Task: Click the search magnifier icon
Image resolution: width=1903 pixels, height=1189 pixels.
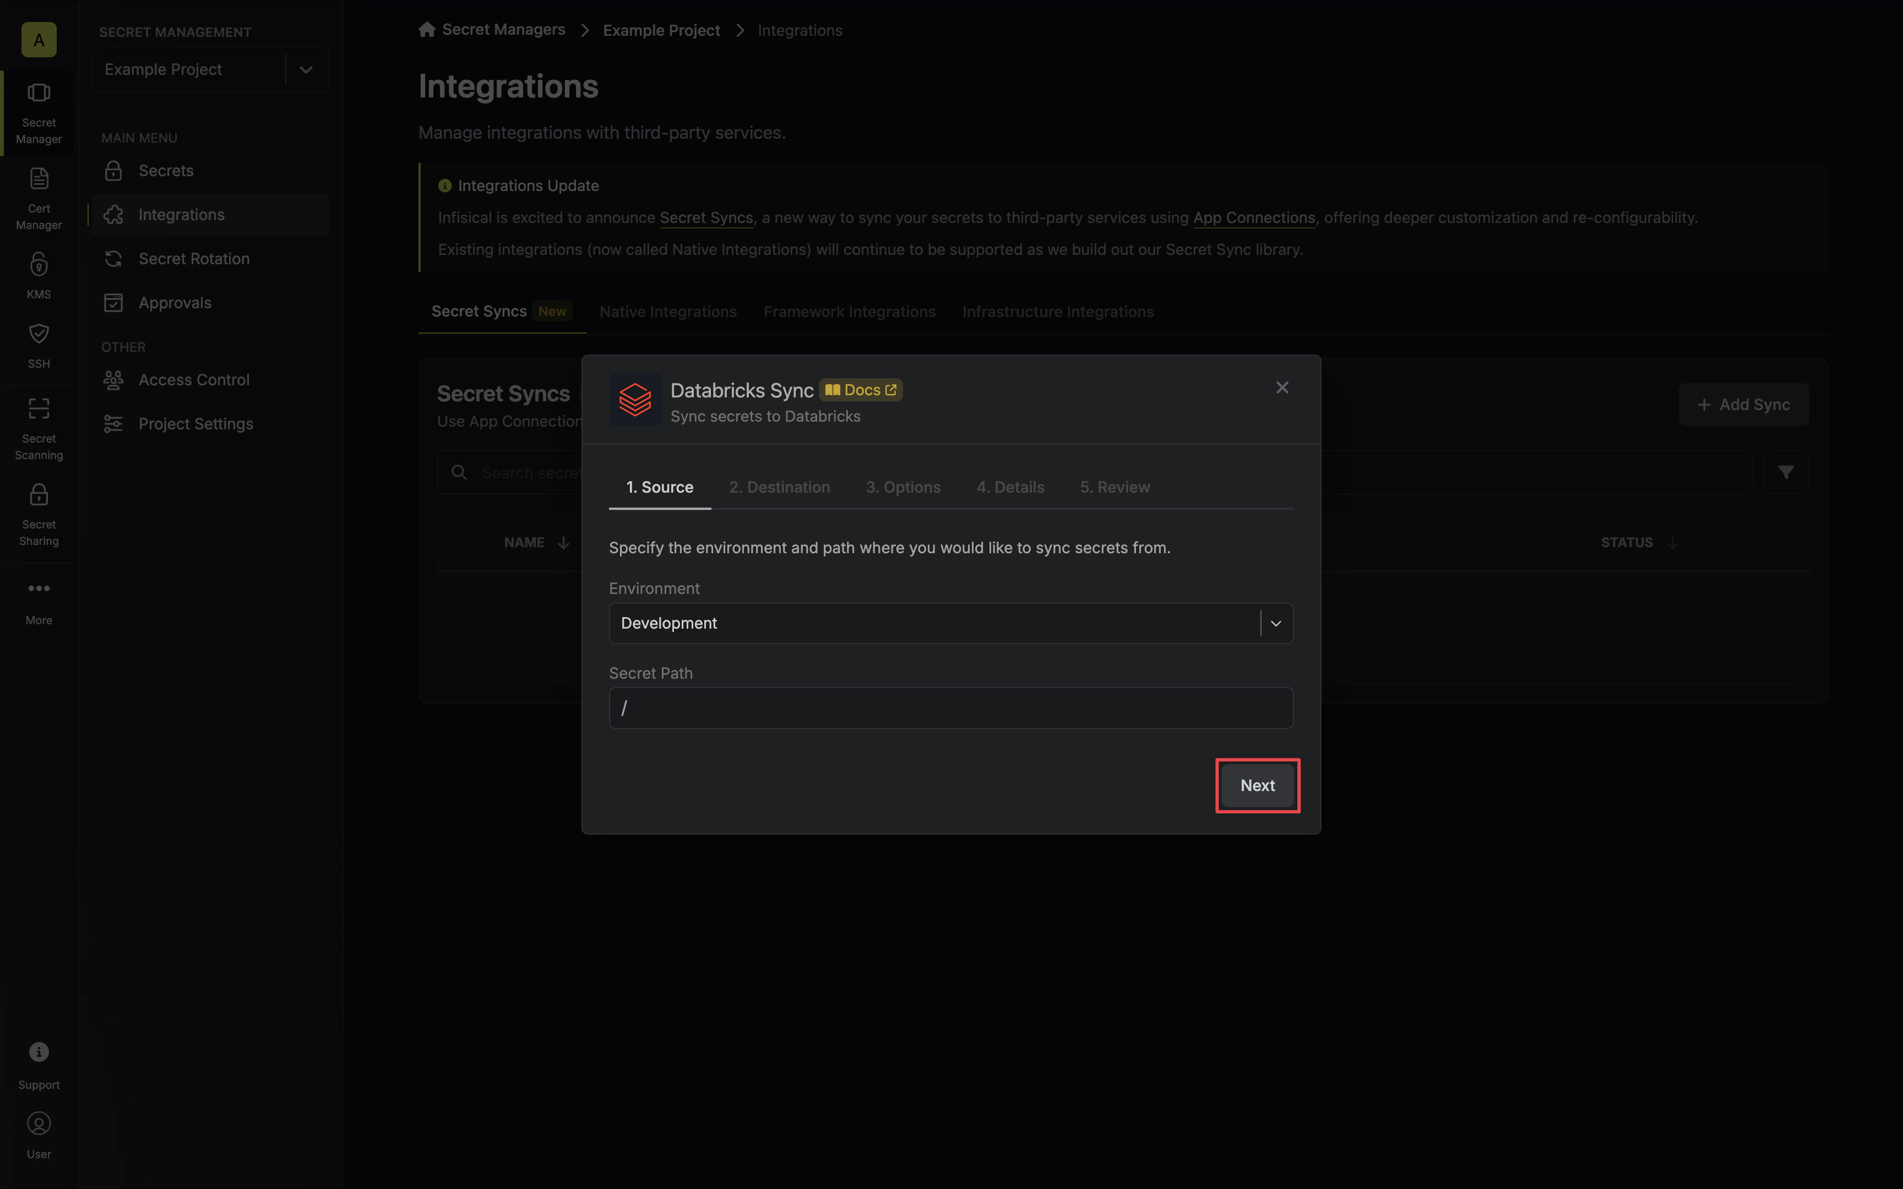Action: (459, 472)
